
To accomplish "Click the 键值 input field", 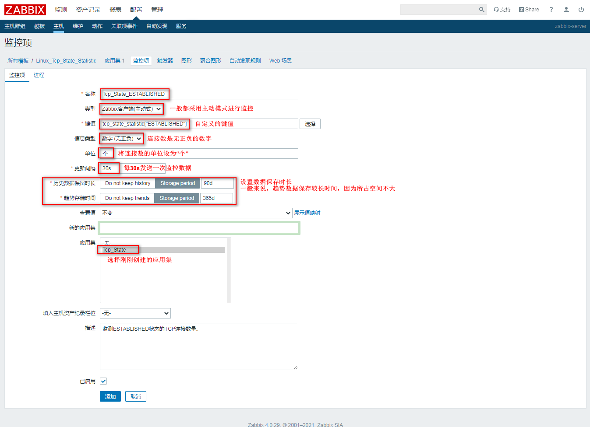I will tap(199, 124).
